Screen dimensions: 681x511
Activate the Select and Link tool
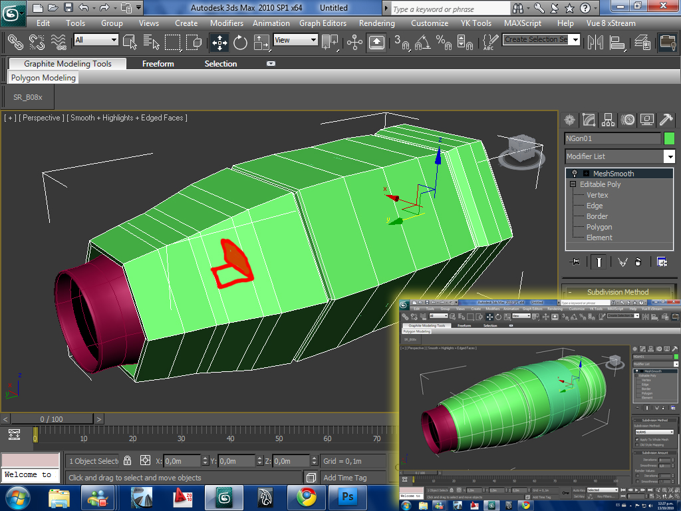click(16, 42)
